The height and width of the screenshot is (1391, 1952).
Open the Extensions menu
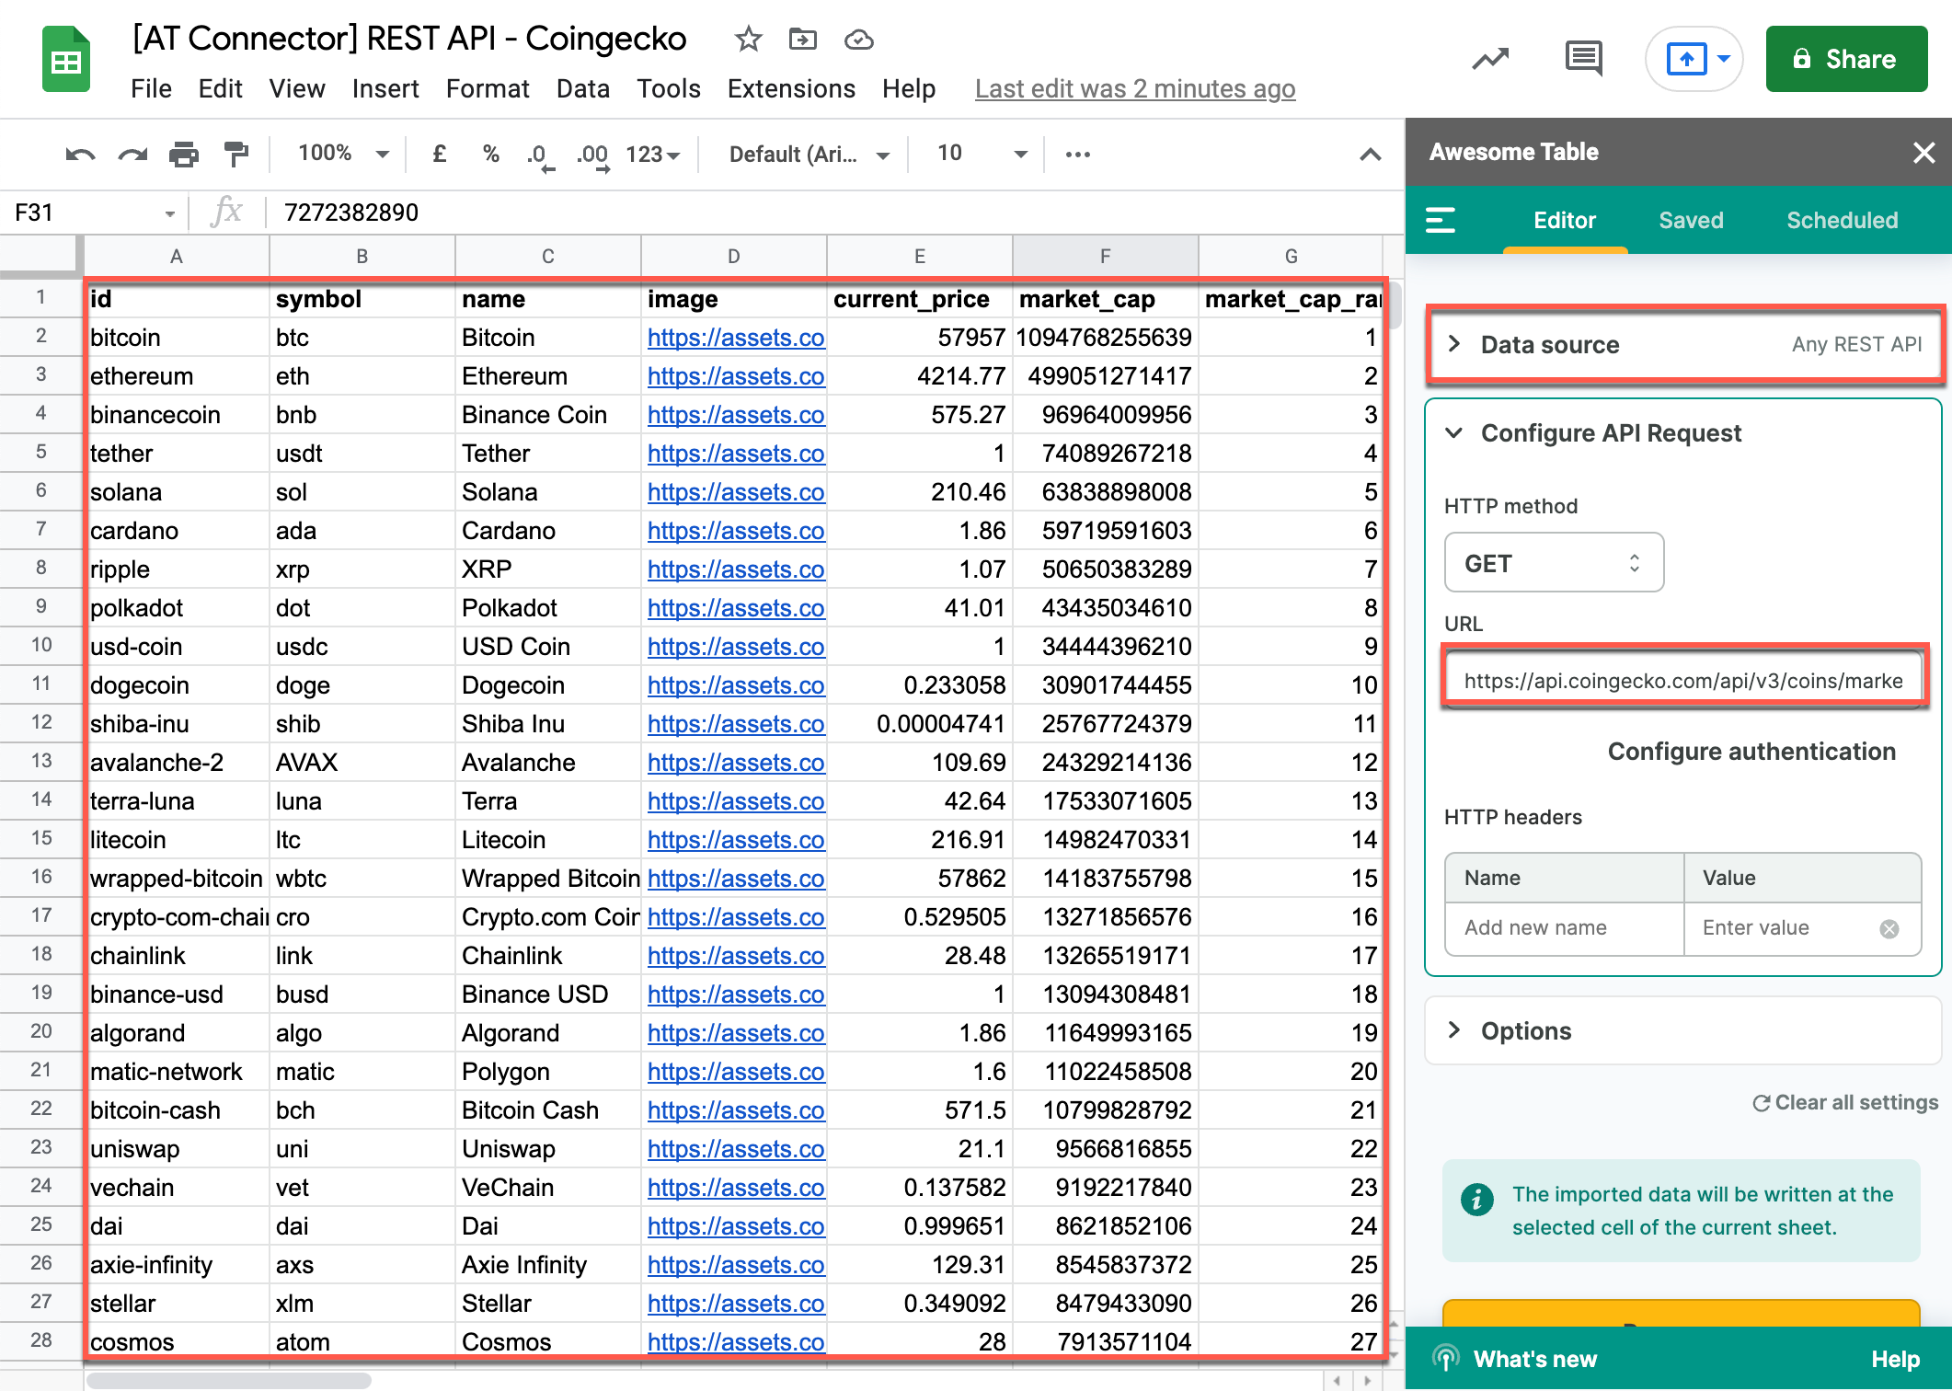tap(791, 89)
